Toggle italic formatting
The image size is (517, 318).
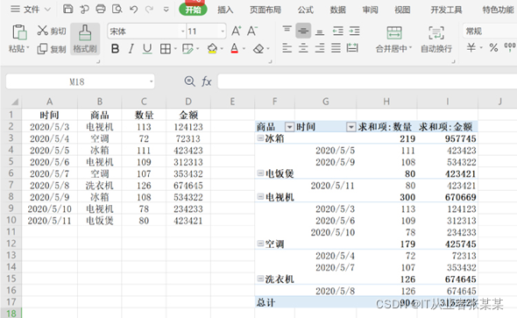(131, 49)
